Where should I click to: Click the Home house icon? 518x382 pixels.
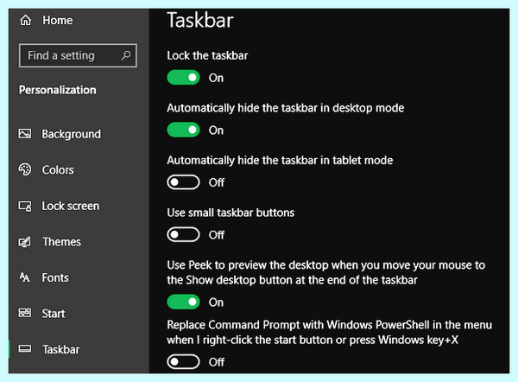point(25,20)
